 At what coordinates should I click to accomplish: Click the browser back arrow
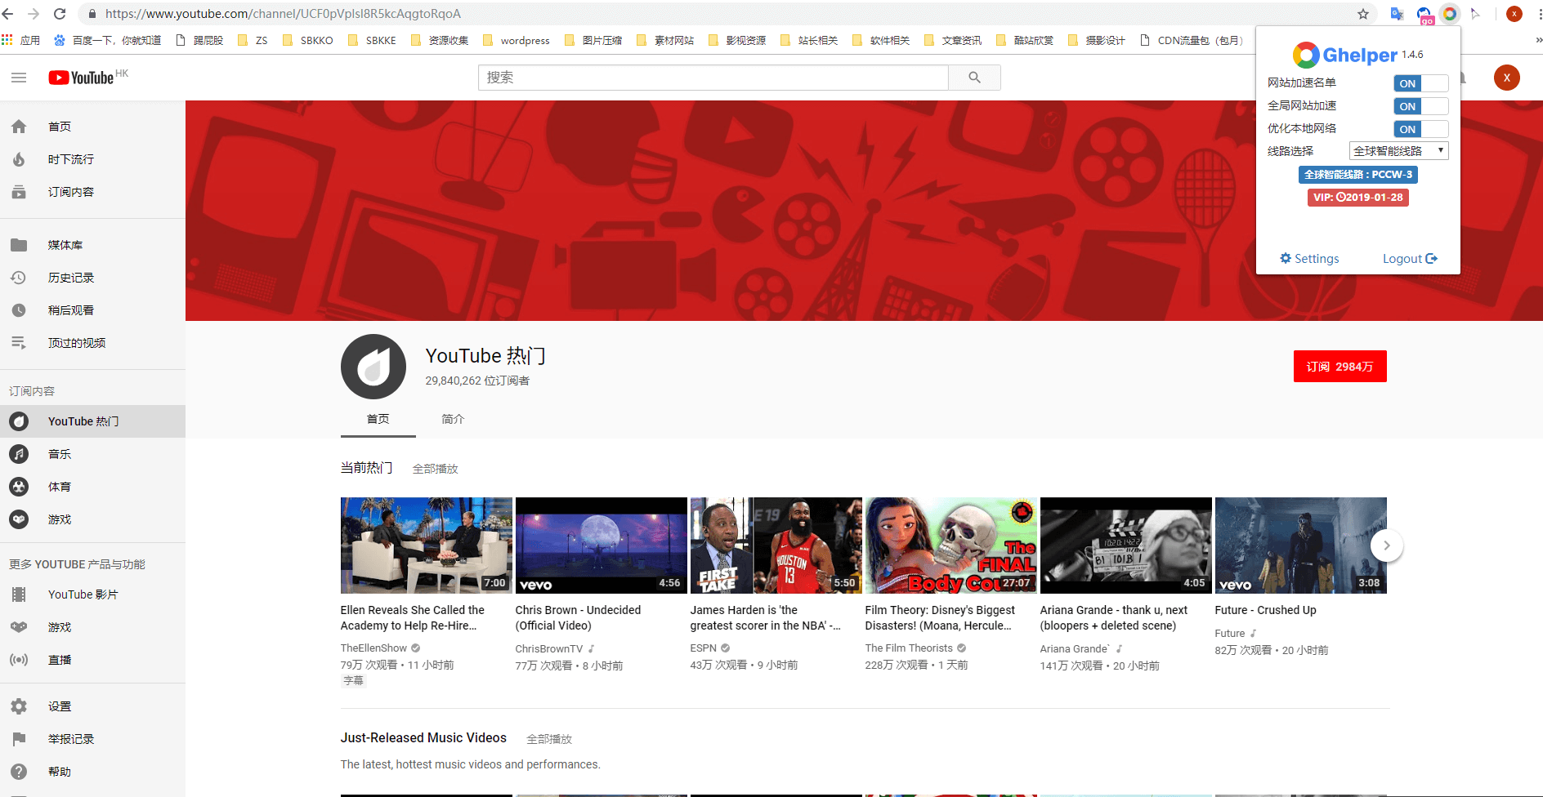coord(8,14)
